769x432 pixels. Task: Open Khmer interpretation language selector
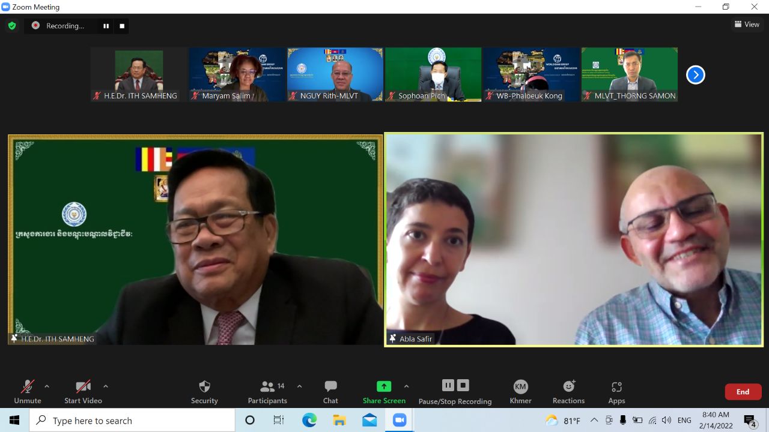520,392
